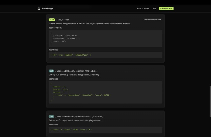Click the playerName AlphaWolf request line
The height and width of the screenshot is (137, 211).
point(65,39)
